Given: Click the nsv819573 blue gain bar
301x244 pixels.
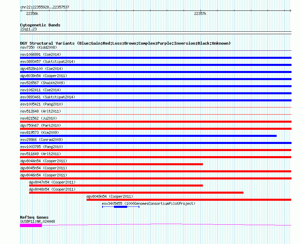Looking at the screenshot, I should (x=148, y=136).
